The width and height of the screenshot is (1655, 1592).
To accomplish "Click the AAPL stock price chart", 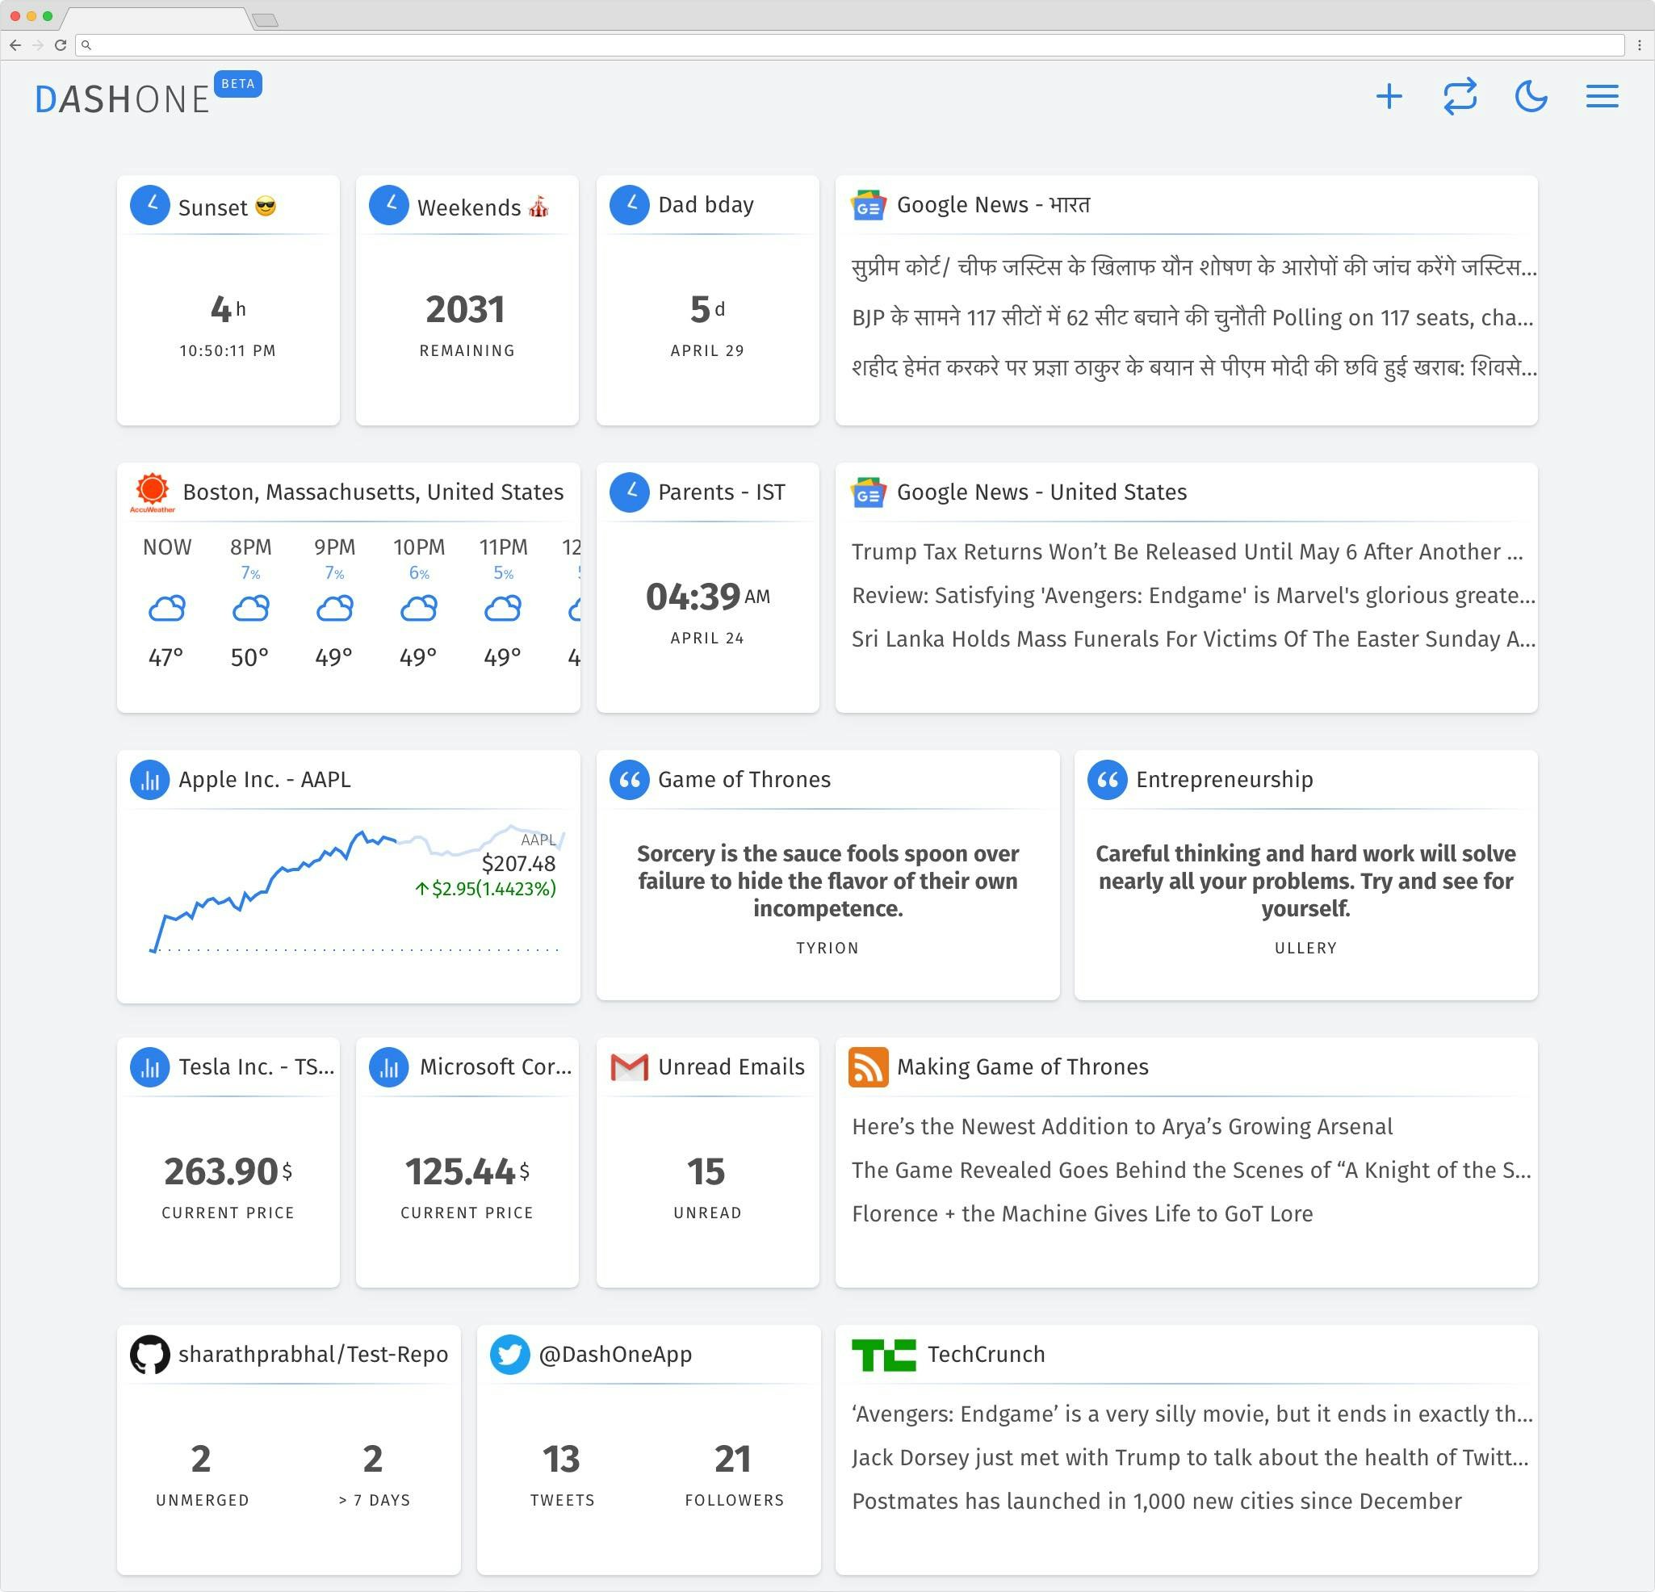I will [337, 886].
